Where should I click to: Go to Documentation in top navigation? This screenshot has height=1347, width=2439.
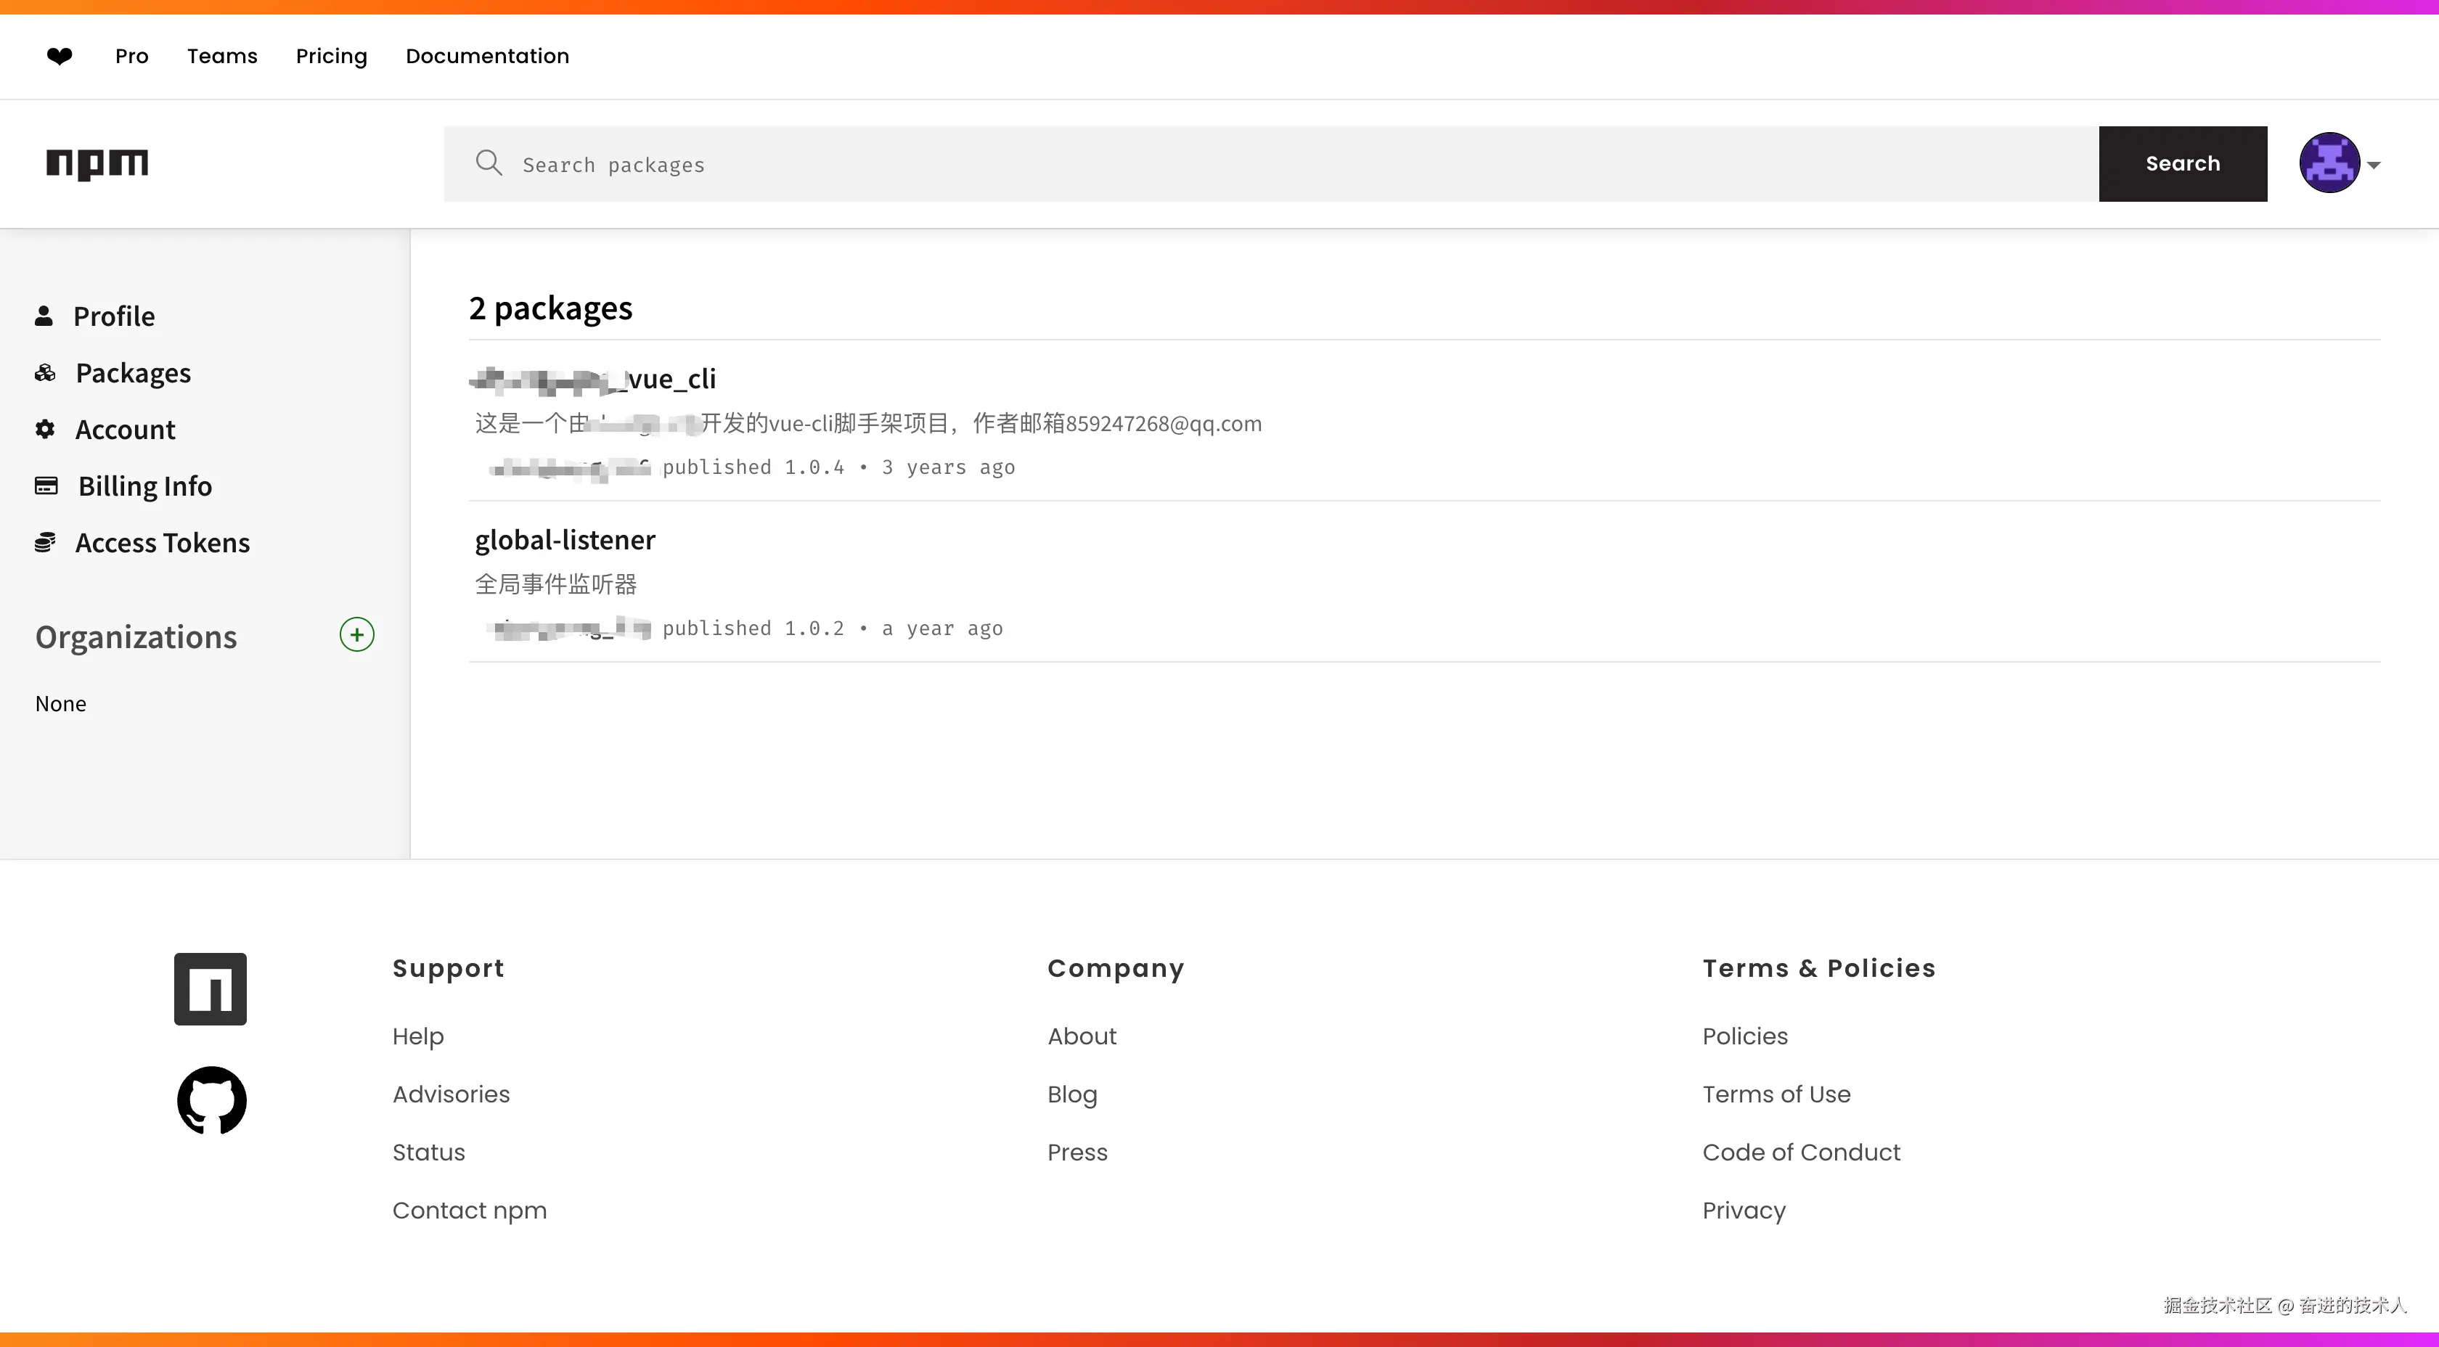pos(486,56)
